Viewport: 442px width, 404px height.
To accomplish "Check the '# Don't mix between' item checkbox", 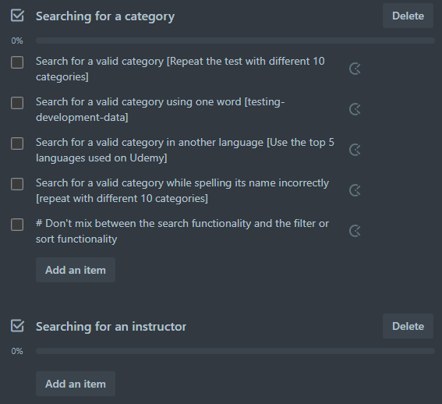I will (17, 225).
